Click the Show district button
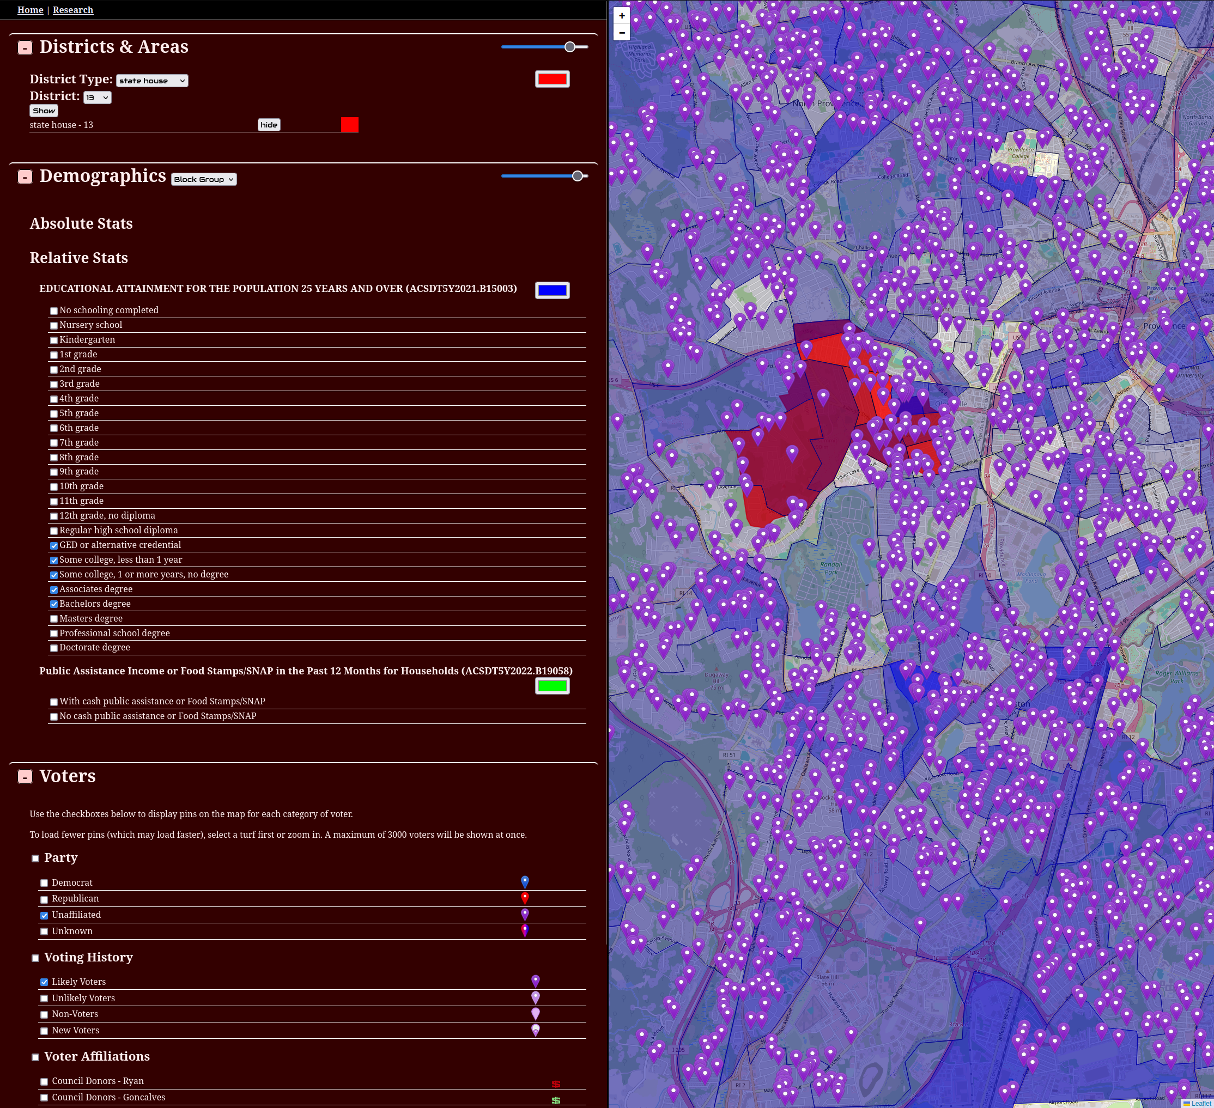 coord(44,111)
